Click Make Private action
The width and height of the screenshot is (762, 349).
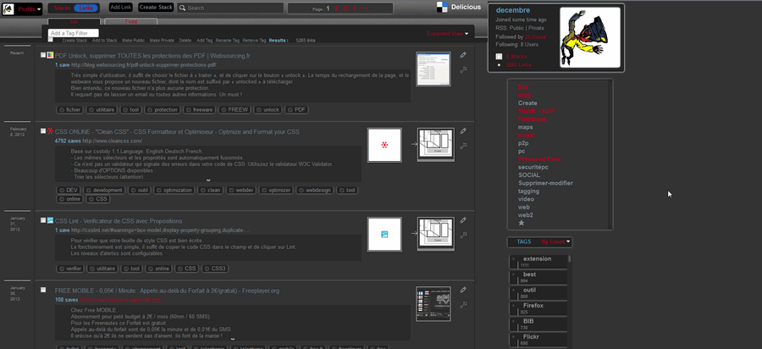(x=162, y=41)
